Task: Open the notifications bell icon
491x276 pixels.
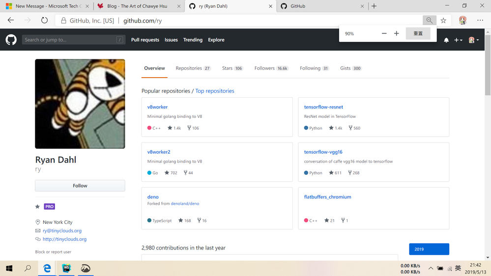Action: click(446, 40)
